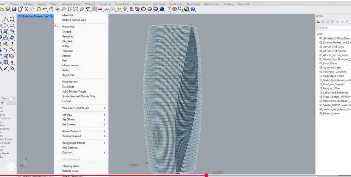Click the new layer icon in Layers panel

[318, 22]
